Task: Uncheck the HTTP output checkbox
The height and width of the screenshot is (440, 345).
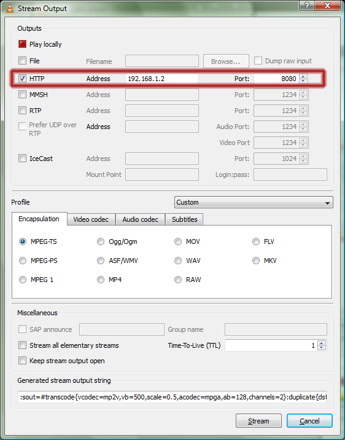Action: point(23,79)
